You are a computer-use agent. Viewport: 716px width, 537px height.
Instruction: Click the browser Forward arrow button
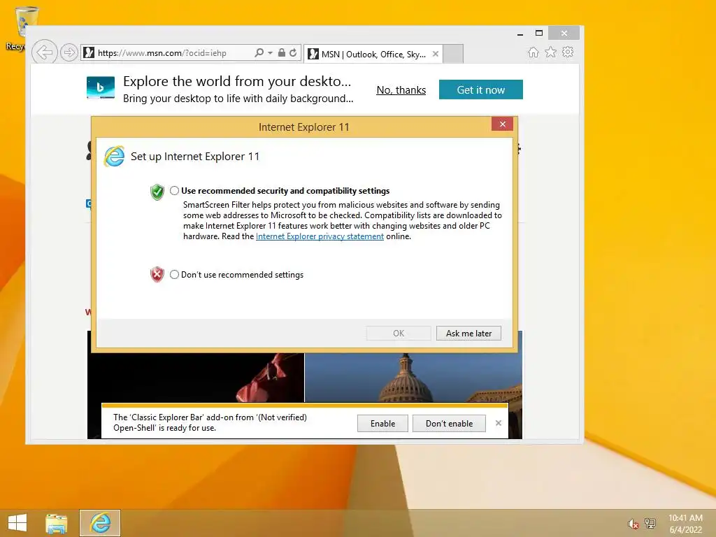point(69,52)
